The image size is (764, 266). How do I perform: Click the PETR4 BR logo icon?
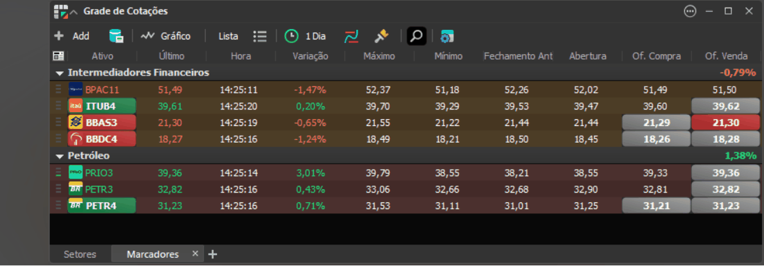76,206
